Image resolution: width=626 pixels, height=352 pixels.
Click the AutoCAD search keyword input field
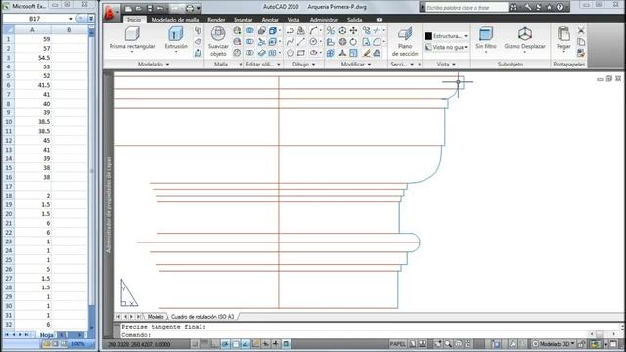point(466,7)
